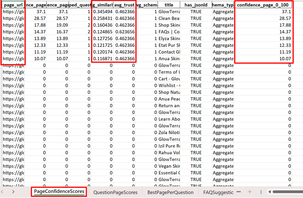Open the hidden sheets ellipsis menu
Screen dimensions: 303x198
point(239,192)
